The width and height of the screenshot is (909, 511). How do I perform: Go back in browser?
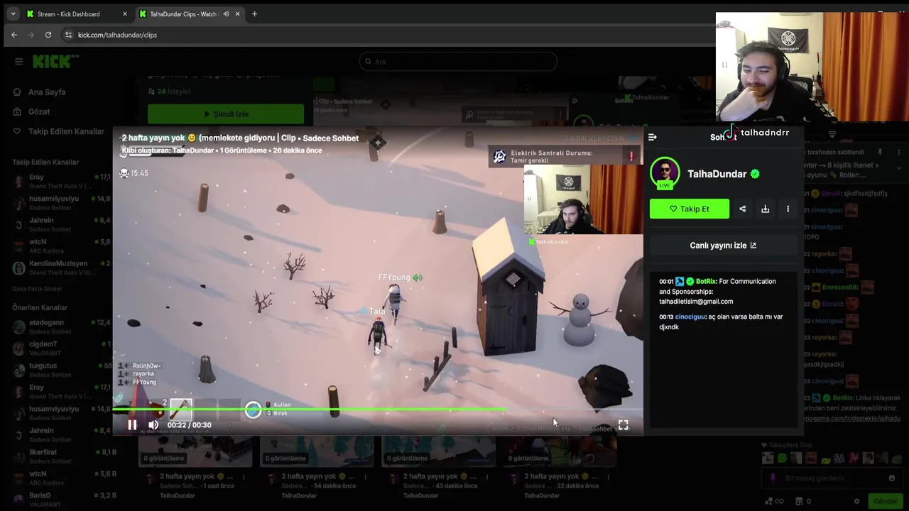click(x=14, y=35)
